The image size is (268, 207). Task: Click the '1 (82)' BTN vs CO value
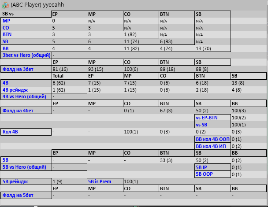tap(130, 34)
